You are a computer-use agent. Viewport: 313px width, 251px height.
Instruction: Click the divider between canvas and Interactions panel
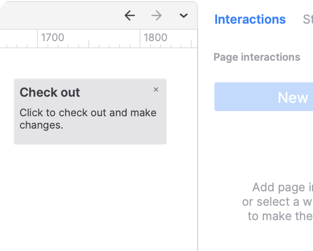(198, 154)
